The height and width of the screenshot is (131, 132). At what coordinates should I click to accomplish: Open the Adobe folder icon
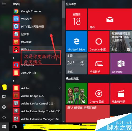click(x=16, y=88)
